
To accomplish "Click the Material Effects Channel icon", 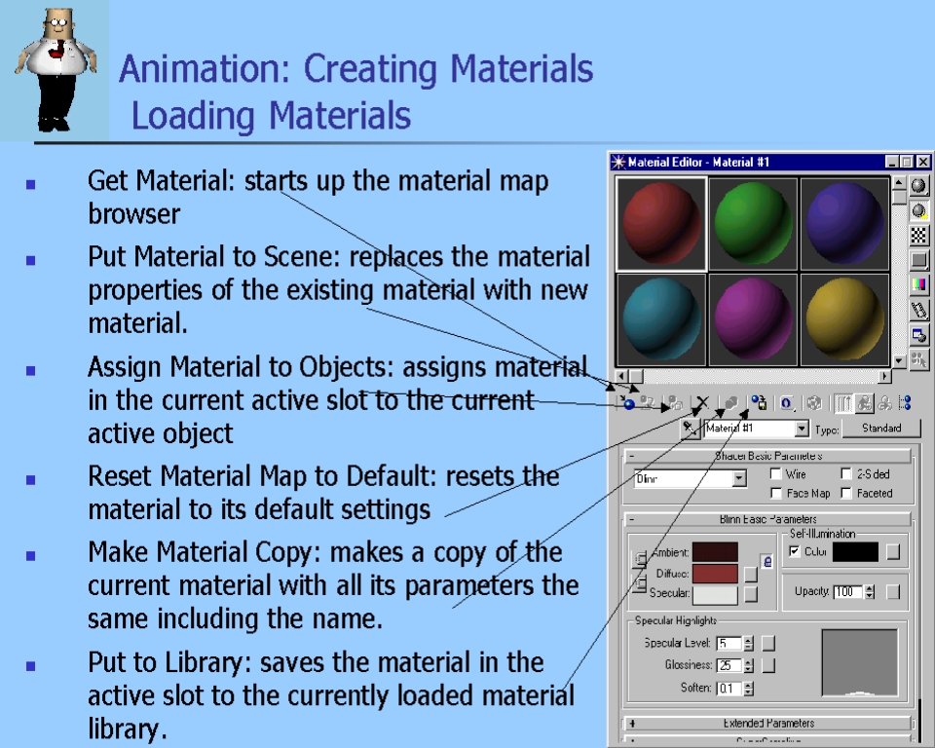I will coord(786,402).
